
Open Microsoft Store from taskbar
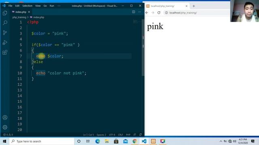tap(116, 141)
